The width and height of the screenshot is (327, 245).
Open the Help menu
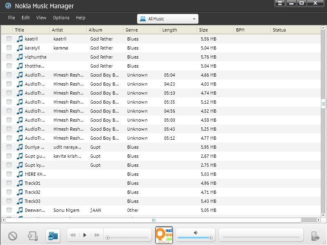click(81, 18)
